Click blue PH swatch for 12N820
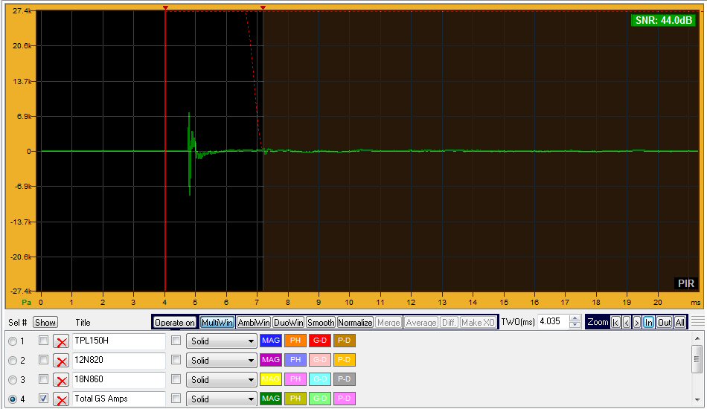Screen dimensions: 707x409 coord(295,360)
